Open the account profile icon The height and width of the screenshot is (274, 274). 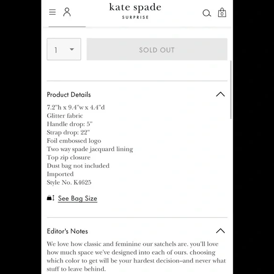[67, 12]
